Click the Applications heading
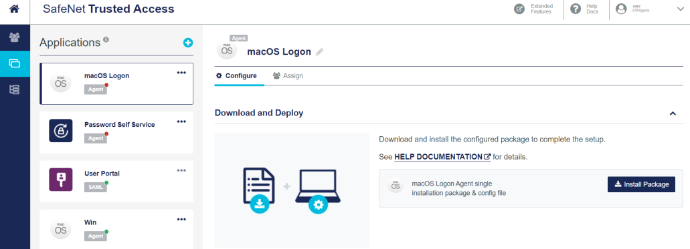 70,43
